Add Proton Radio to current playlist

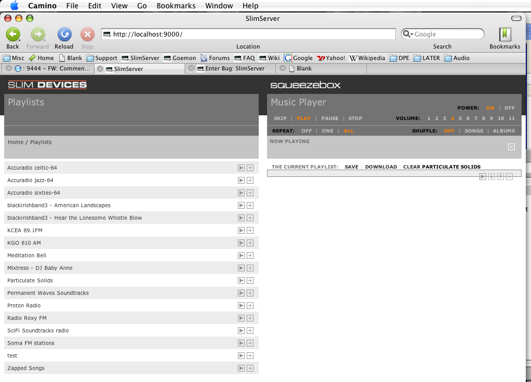pos(250,306)
